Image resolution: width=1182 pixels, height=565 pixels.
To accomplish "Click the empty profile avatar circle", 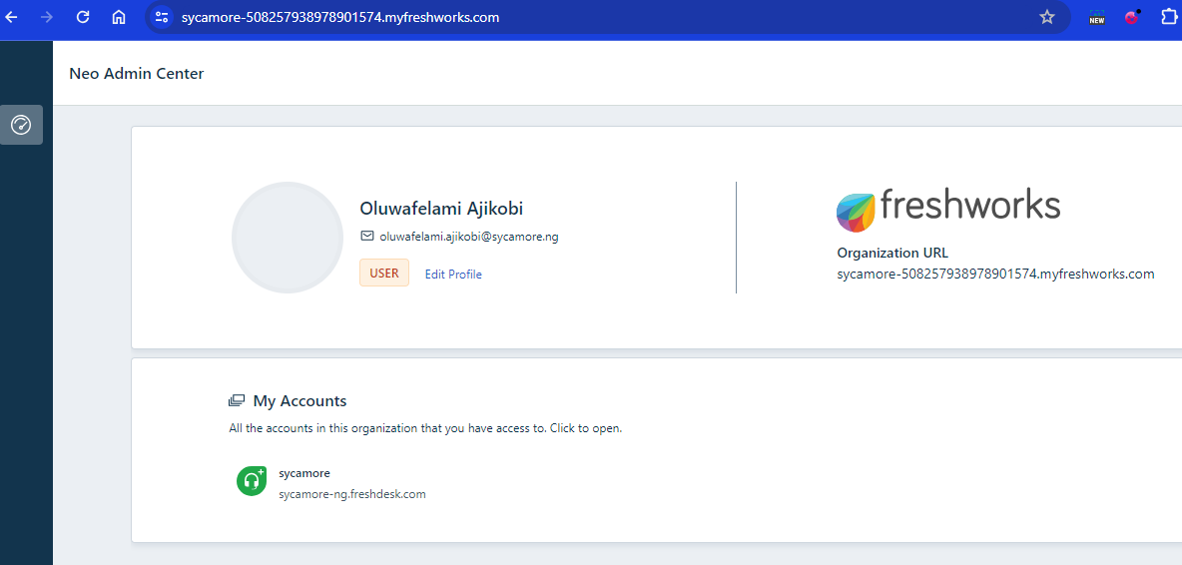I will coord(288,238).
